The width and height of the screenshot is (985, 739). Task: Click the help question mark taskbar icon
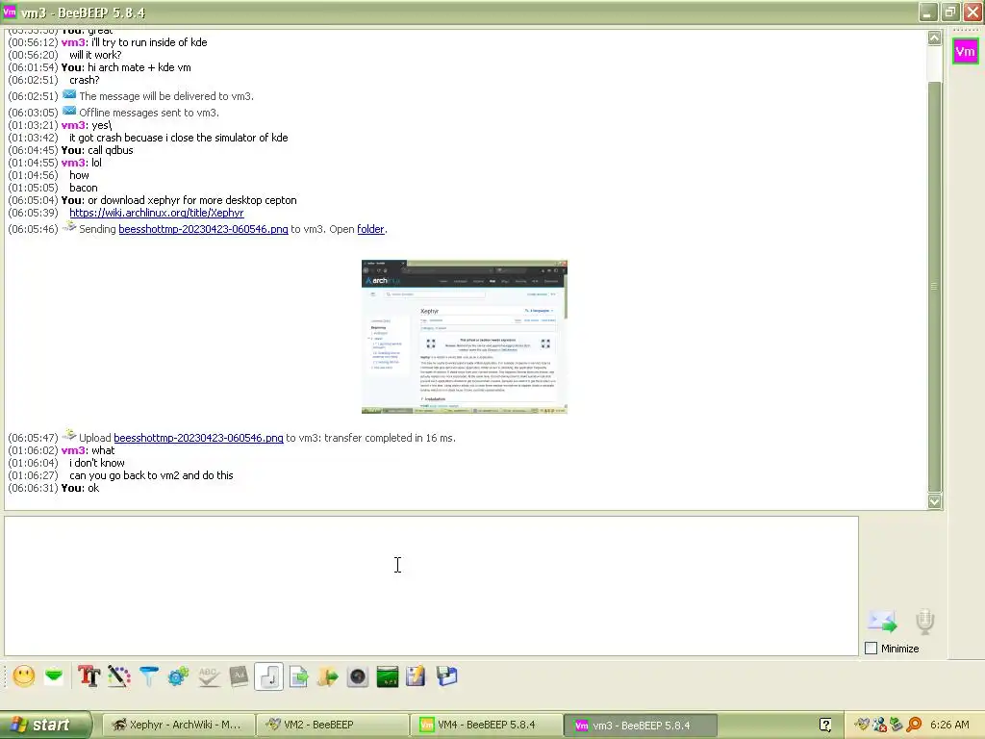pyautogui.click(x=825, y=725)
